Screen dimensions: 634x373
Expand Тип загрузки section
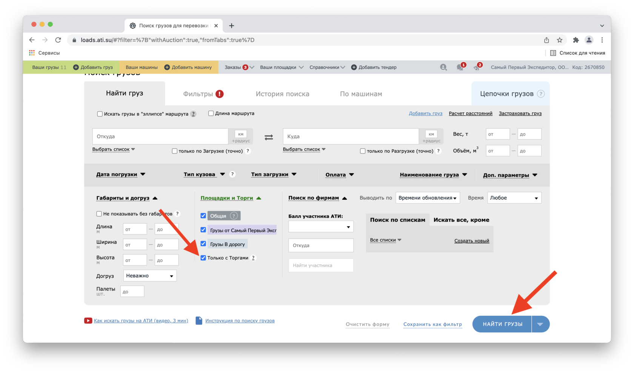(274, 174)
